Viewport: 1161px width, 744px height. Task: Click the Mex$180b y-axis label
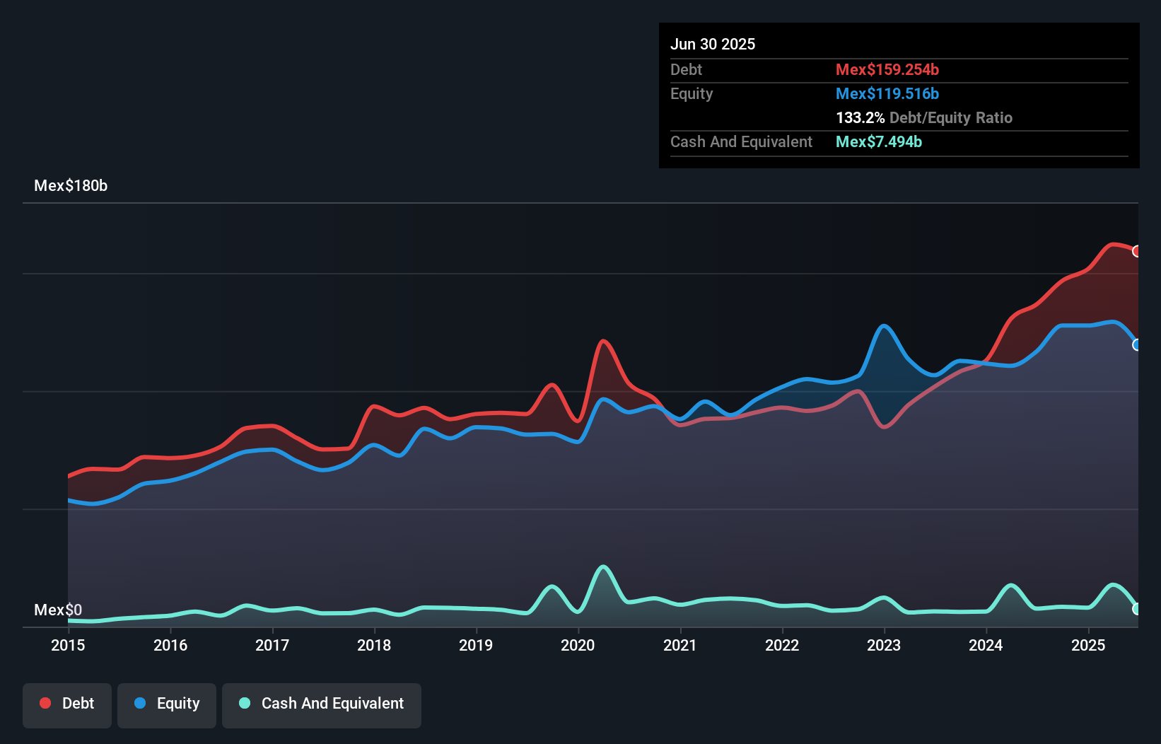click(71, 186)
